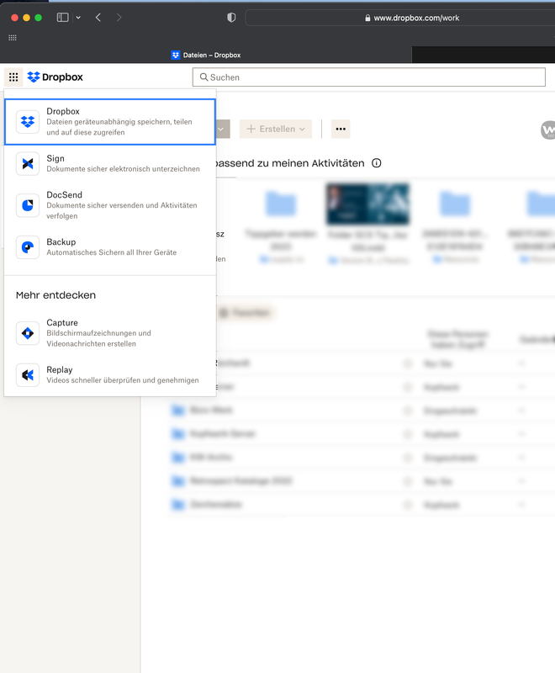Screen dimensions: 555x673
Task: Expand the Erstellen dropdown
Action: pyautogui.click(x=276, y=129)
